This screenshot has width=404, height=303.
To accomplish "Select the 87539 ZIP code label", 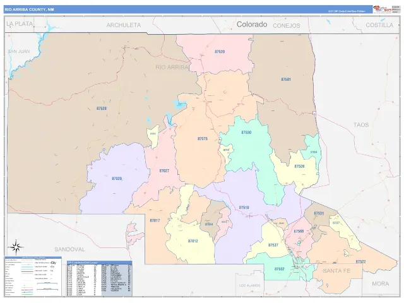I will click(x=299, y=167).
